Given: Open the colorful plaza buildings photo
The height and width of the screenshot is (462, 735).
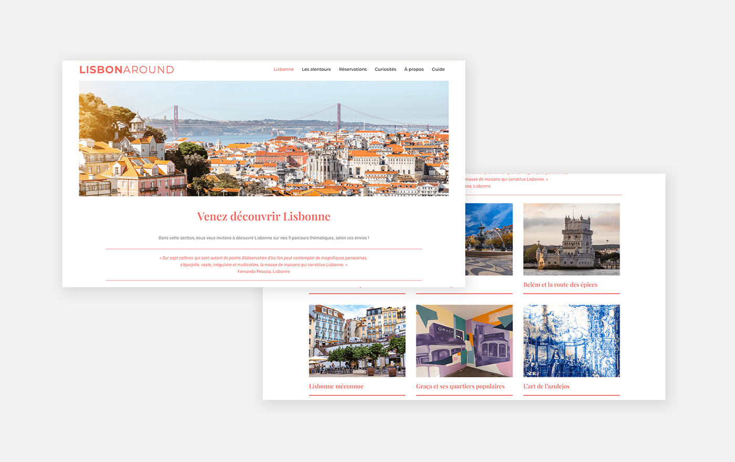Looking at the screenshot, I should click(x=357, y=341).
